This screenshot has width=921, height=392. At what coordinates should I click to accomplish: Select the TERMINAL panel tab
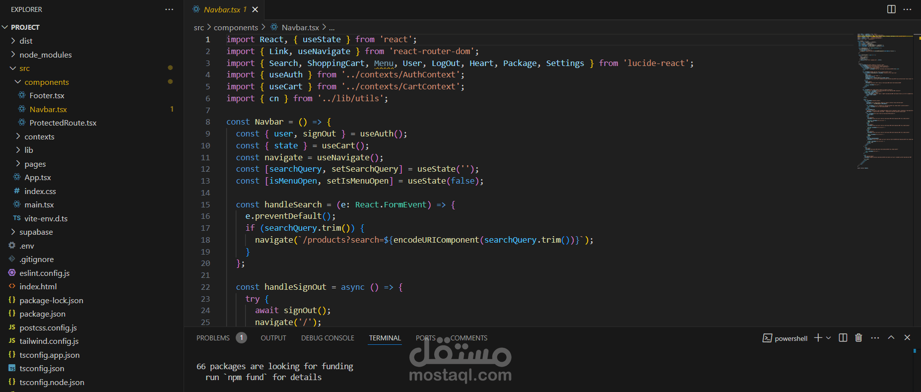pos(385,338)
